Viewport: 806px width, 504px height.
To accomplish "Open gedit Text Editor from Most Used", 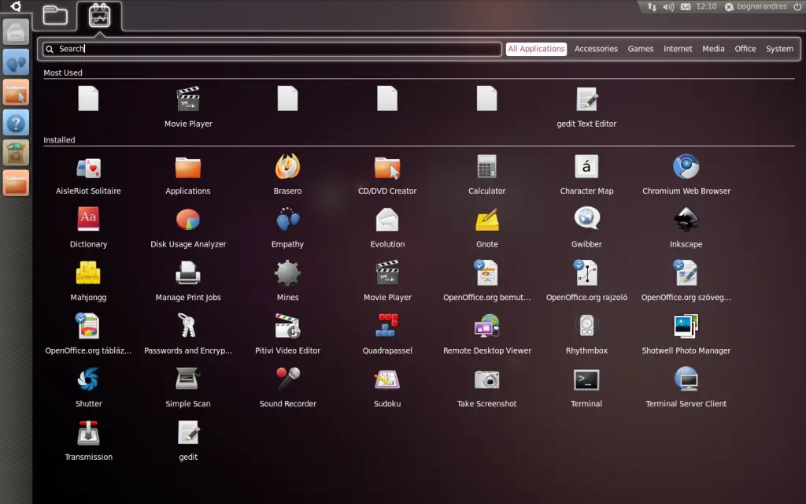I will [x=586, y=107].
